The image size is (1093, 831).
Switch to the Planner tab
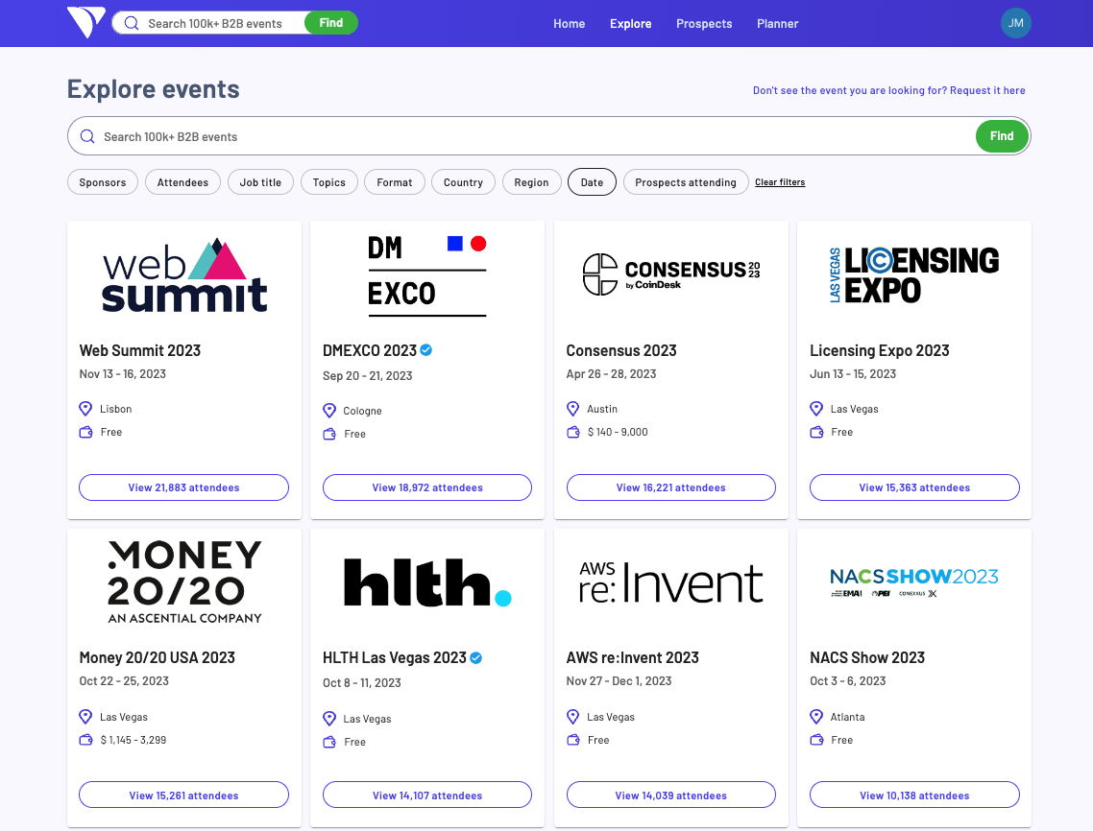[777, 24]
